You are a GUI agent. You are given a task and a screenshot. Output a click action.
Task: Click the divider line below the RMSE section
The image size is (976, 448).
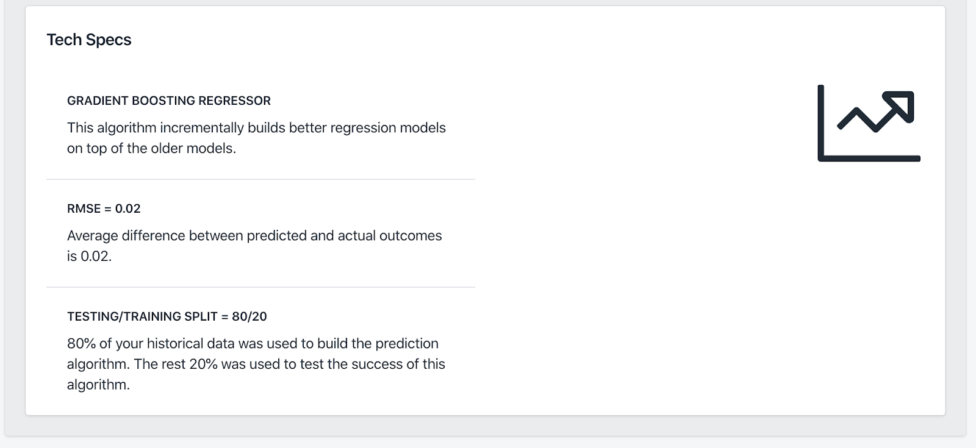[260, 287]
